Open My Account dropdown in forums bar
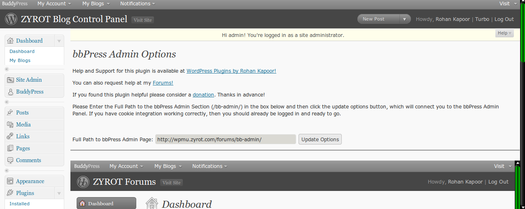This screenshot has width=525, height=209. (x=126, y=166)
